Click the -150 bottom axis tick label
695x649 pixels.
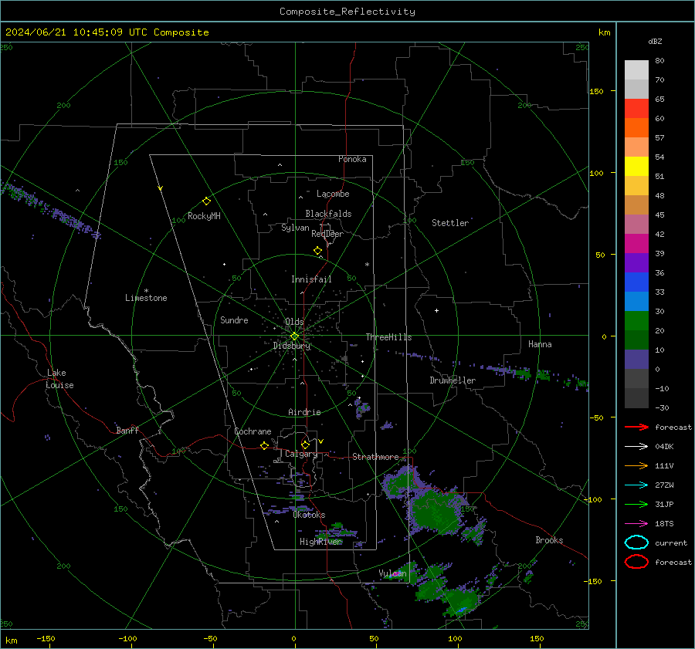pos(46,639)
